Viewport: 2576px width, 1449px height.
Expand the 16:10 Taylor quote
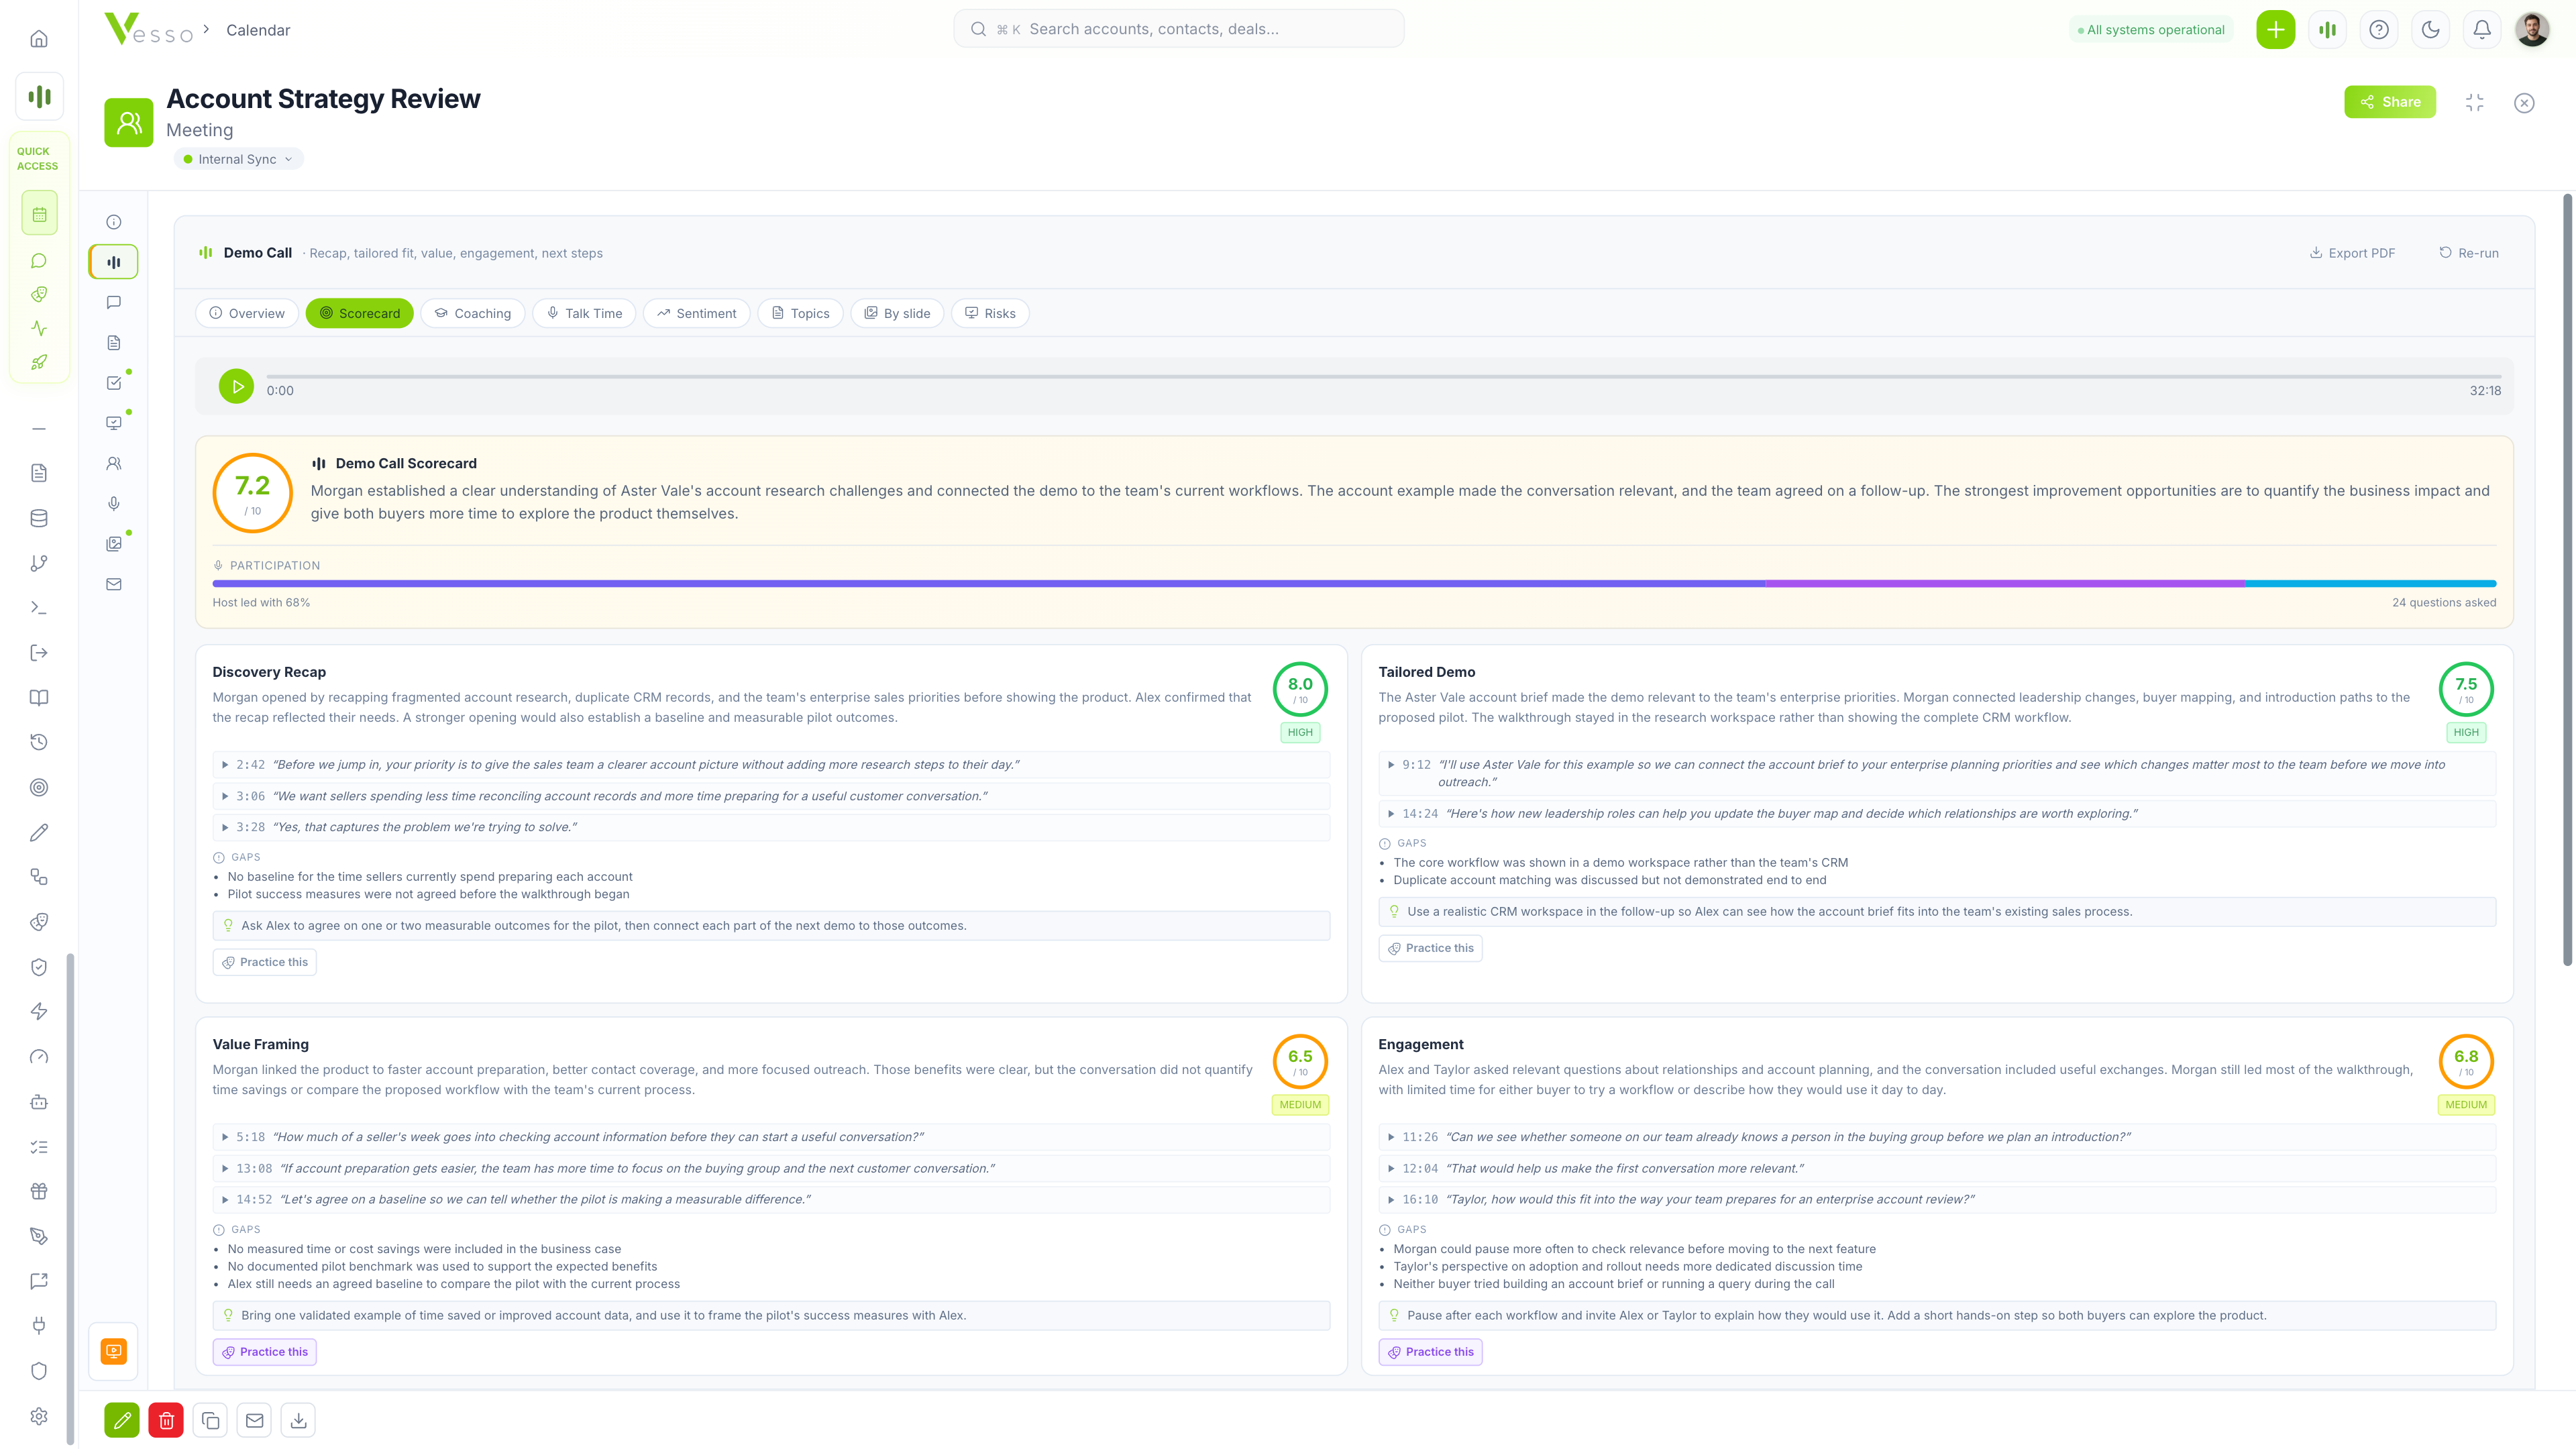coord(1937,1199)
